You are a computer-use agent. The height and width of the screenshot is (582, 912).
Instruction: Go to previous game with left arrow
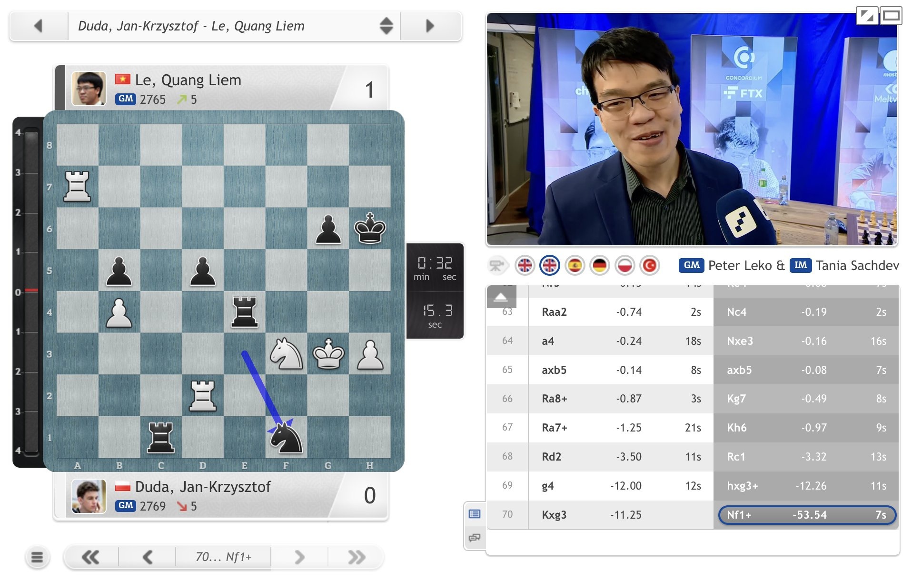39,26
